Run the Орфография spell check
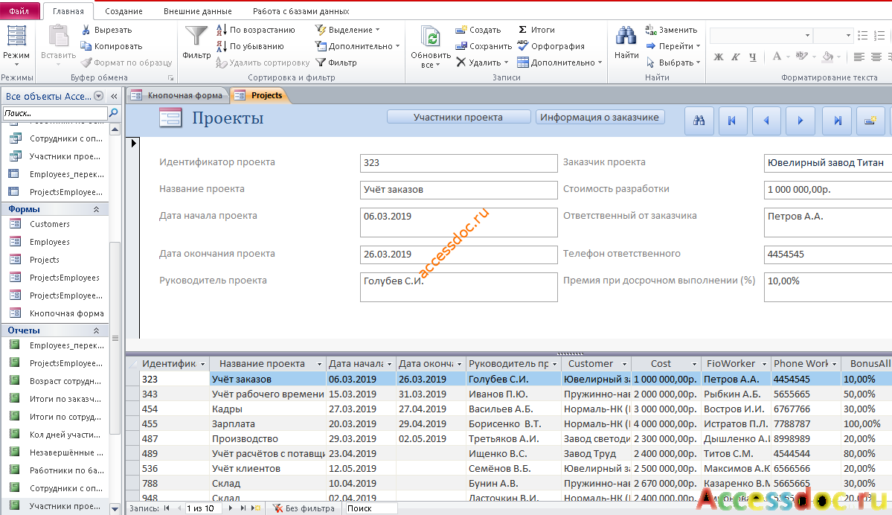892x515 pixels. pos(551,46)
